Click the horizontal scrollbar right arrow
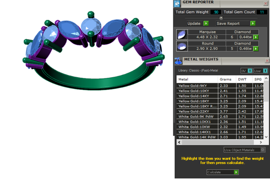 (261, 142)
